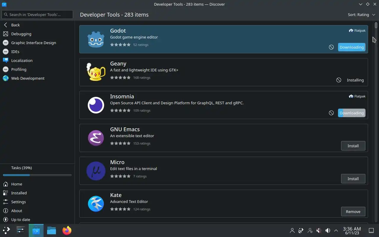
Task: Click the Web Development globe icon
Action: click(x=5, y=78)
